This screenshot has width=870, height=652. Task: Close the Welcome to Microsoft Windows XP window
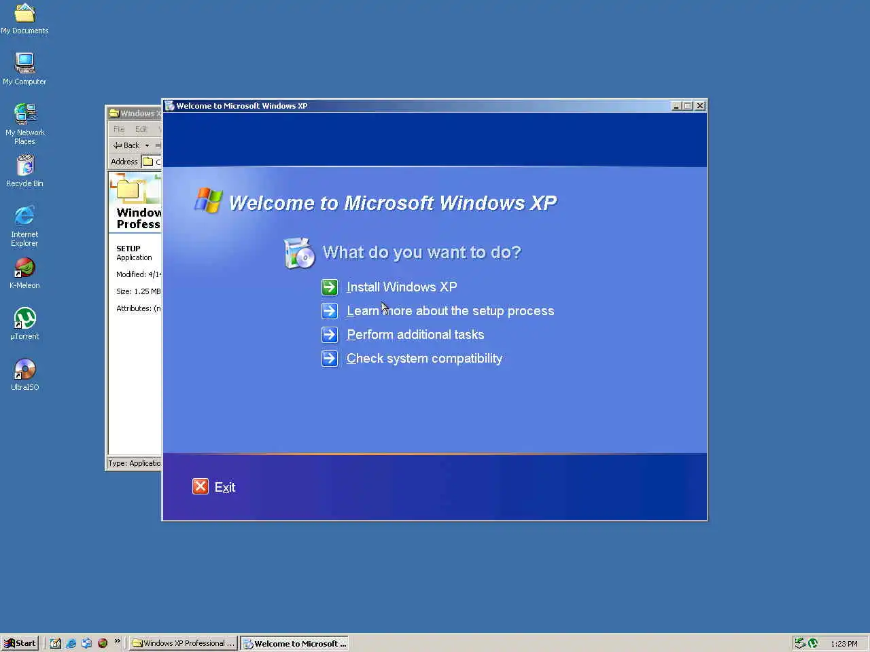(x=700, y=106)
